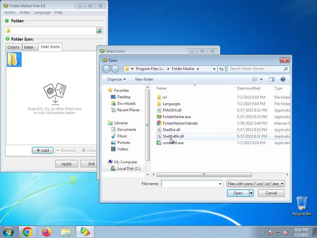The width and height of the screenshot is (317, 238).
Task: Click the File name text field
Action: pos(189,184)
